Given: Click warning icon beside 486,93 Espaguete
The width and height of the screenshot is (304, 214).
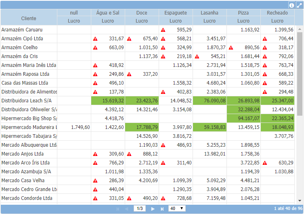Looking at the screenshot, I should click(x=163, y=145).
